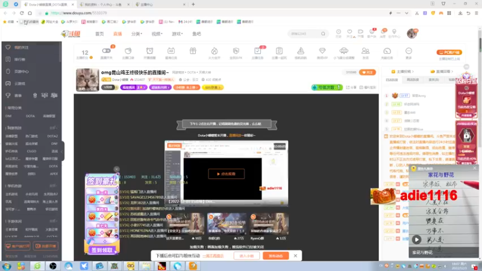Click the outlined button in bottom notification bar
The width and height of the screenshot is (482, 271).
click(x=246, y=255)
